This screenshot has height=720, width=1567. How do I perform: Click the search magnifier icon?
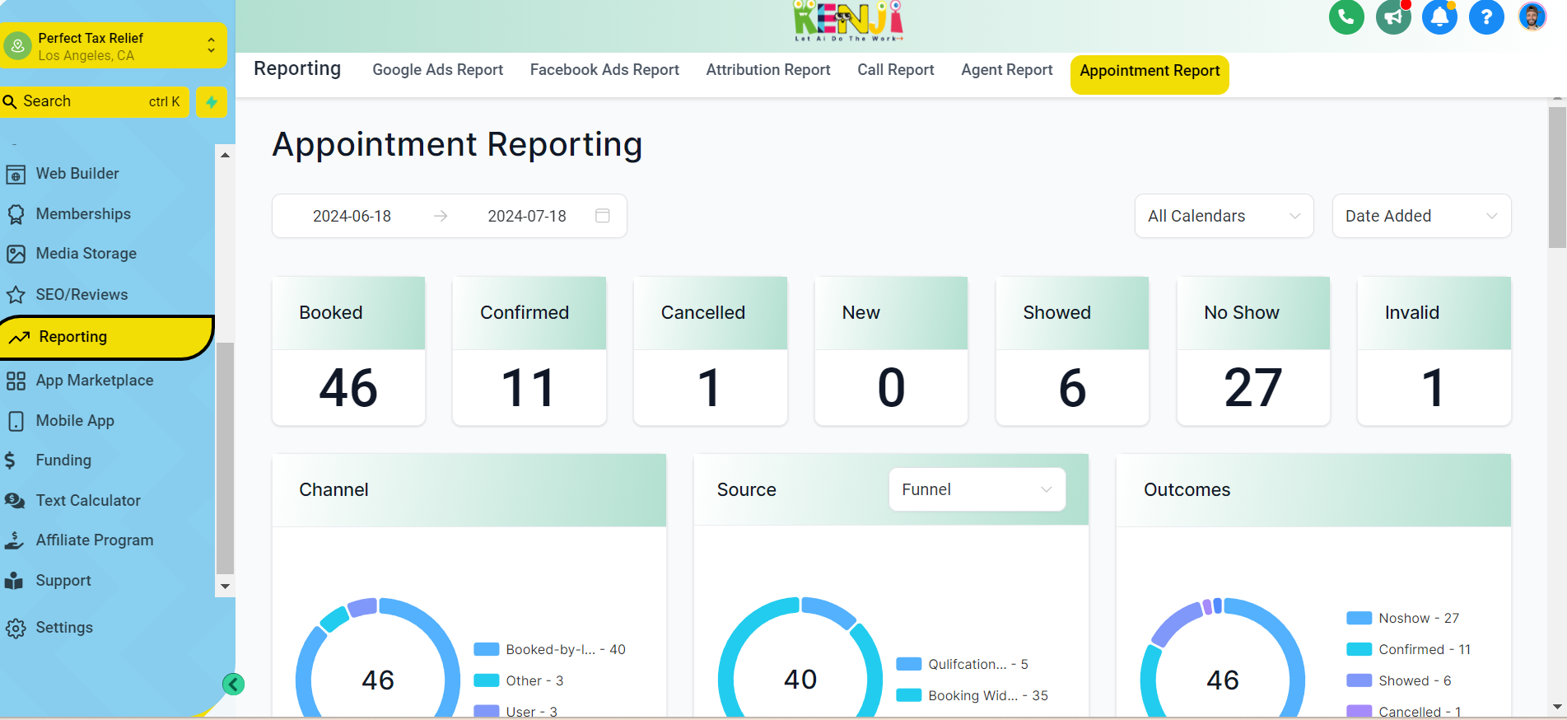(x=11, y=101)
